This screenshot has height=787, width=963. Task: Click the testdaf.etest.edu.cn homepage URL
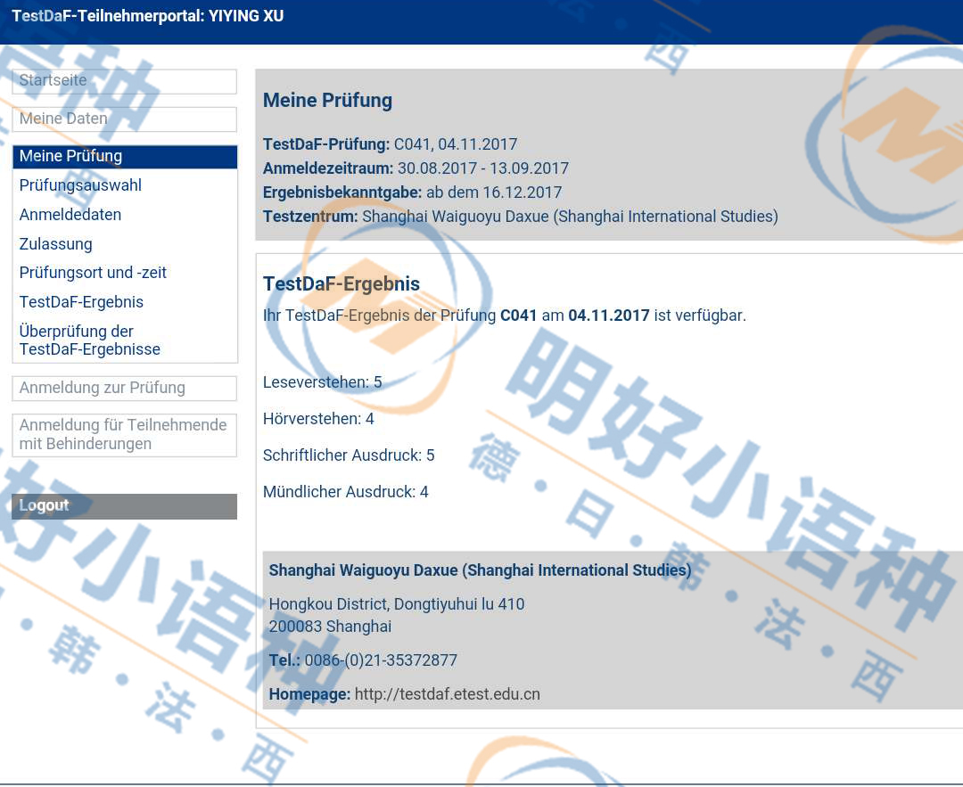[x=447, y=694]
